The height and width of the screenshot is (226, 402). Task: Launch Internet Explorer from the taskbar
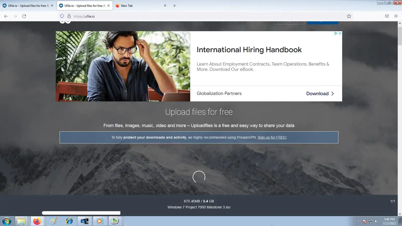point(69,221)
